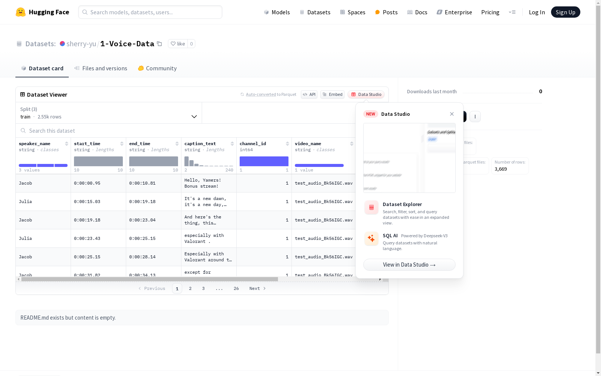Open the API button

click(309, 94)
